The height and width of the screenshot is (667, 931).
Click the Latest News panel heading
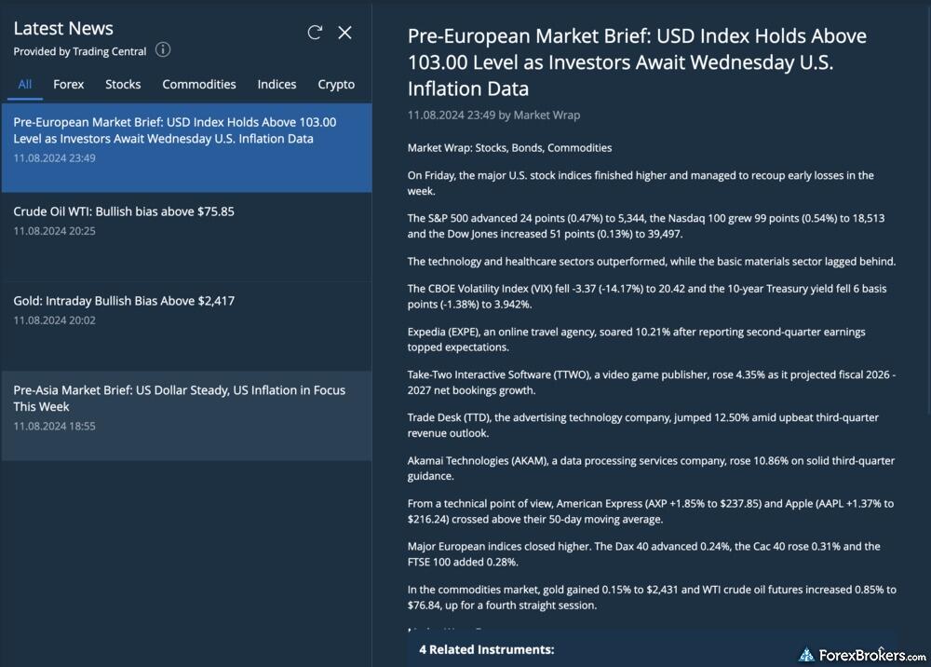63,29
